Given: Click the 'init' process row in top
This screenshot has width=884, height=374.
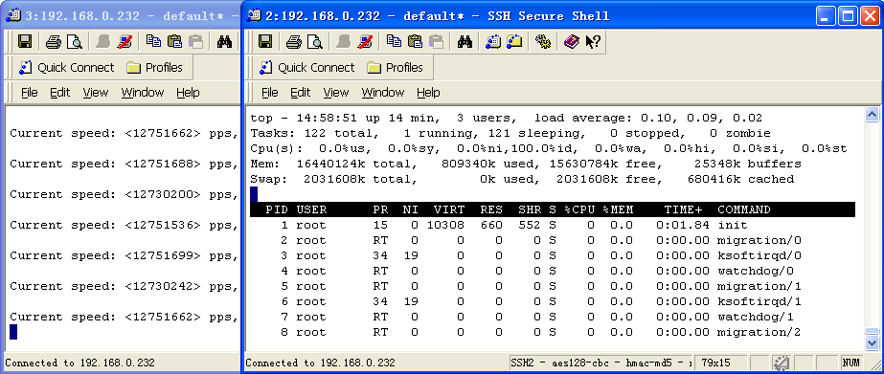Looking at the screenshot, I should [x=553, y=225].
